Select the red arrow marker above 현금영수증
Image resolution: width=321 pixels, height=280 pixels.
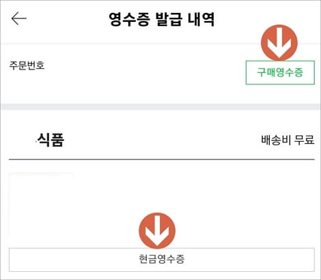coord(157,230)
